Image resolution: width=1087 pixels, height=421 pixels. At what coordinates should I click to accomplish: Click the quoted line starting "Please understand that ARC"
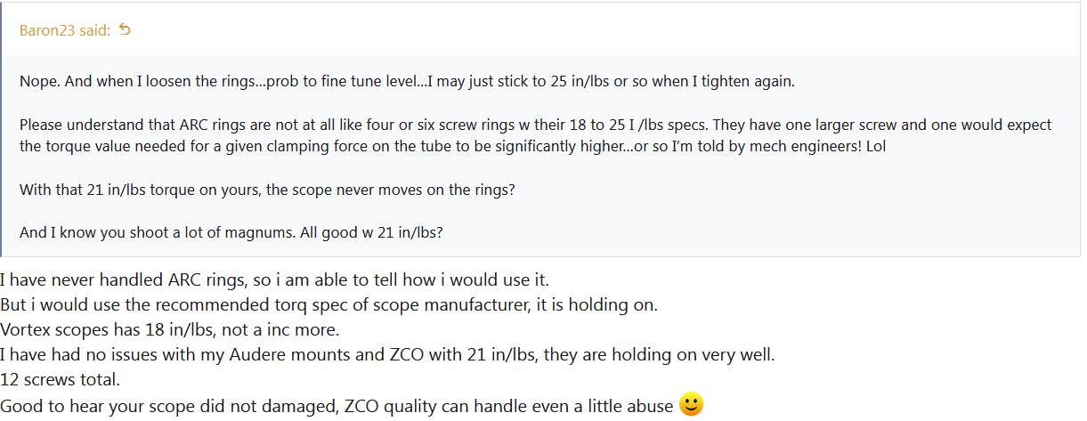pyautogui.click(x=535, y=125)
